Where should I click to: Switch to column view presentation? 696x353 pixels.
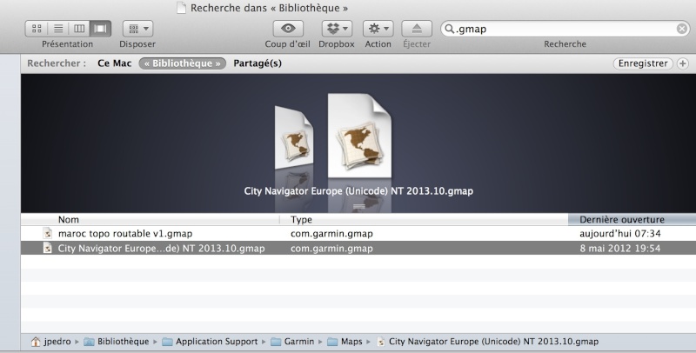pyautogui.click(x=79, y=29)
